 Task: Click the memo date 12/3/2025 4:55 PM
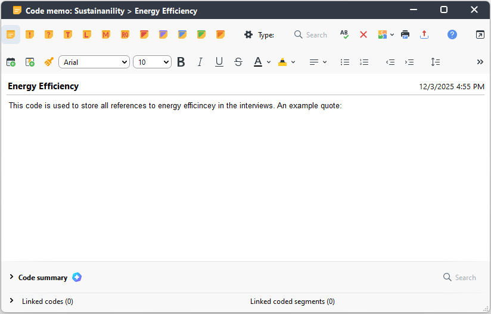[x=452, y=87]
